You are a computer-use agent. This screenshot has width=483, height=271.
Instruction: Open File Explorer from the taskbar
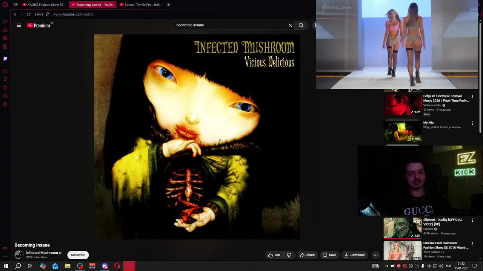(68, 266)
